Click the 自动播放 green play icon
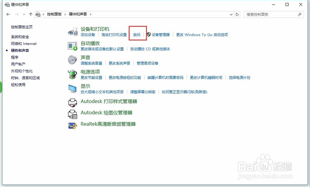 click(x=73, y=45)
